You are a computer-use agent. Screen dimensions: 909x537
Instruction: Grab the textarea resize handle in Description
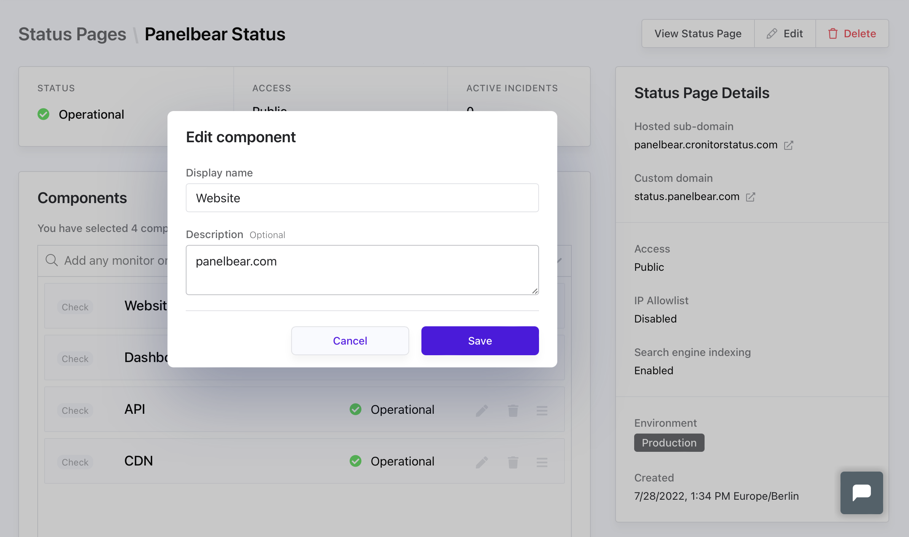535,291
